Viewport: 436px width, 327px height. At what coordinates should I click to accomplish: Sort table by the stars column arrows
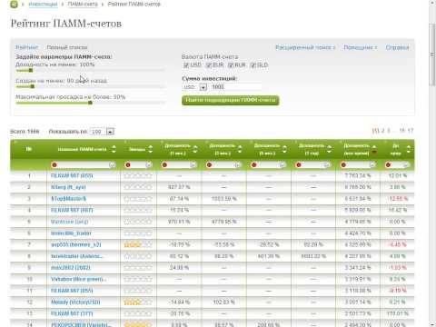point(150,149)
